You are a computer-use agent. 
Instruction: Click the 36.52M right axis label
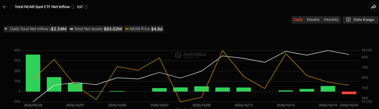(x=367, y=102)
